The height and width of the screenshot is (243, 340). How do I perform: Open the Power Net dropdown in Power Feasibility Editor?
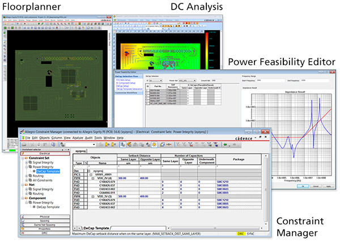click(x=194, y=80)
